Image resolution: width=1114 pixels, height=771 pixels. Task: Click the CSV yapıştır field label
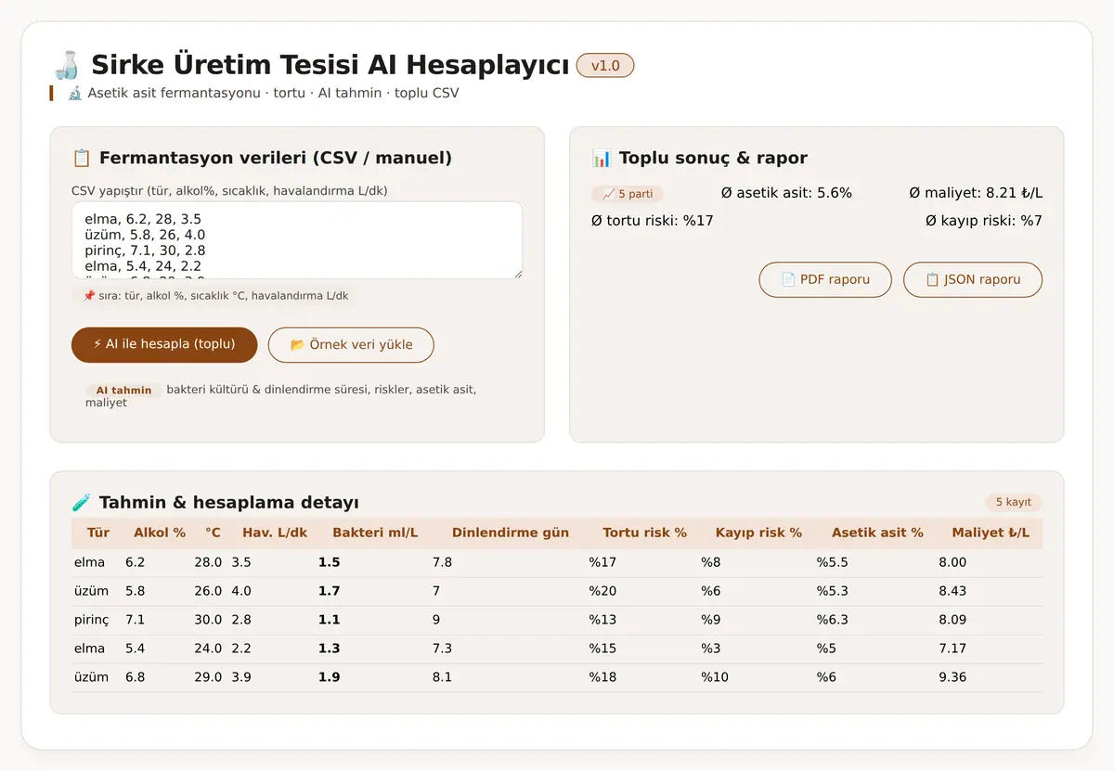click(229, 190)
